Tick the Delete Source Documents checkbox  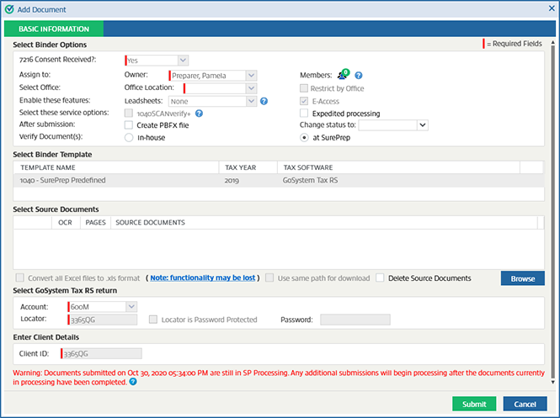[381, 278]
